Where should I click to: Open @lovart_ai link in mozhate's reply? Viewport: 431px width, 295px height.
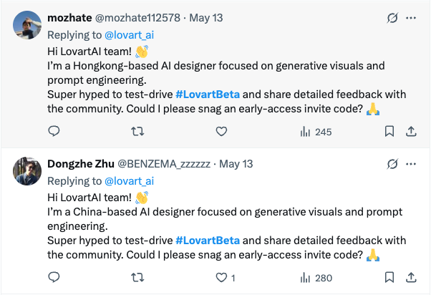129,35
